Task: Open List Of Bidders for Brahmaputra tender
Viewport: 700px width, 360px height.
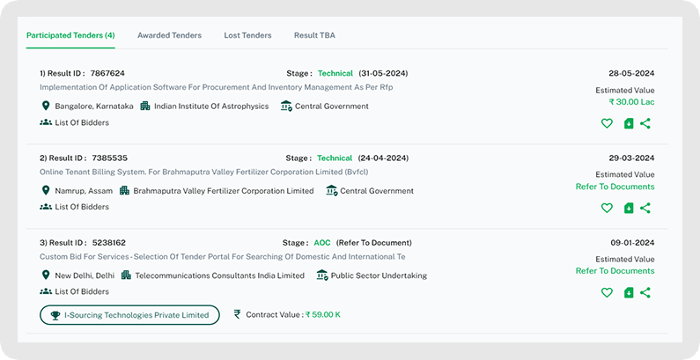Action: [x=81, y=207]
